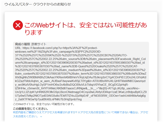The height and width of the screenshot is (122, 163).
Task: Click the last URL line starting z_2aIXTFNGwYp
Action: coord(48,99)
